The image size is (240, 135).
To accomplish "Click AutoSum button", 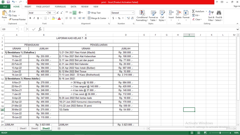I will [198, 11].
